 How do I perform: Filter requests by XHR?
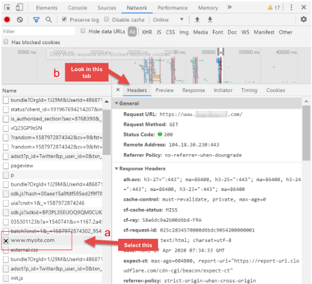pyautogui.click(x=147, y=32)
